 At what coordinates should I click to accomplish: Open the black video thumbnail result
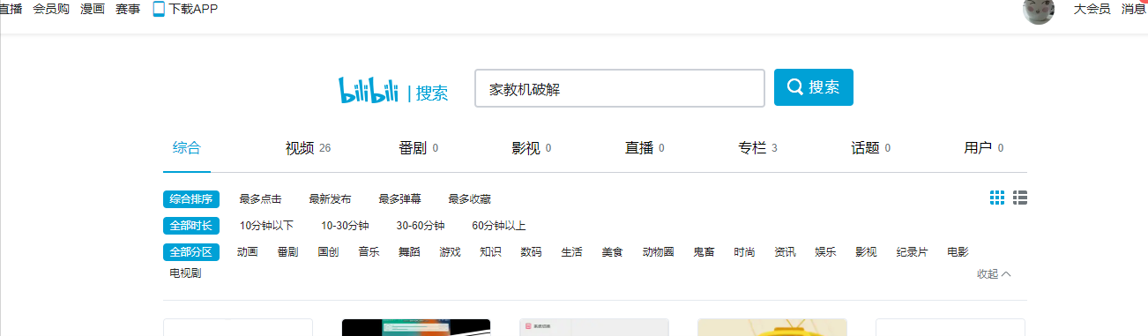pos(416,327)
